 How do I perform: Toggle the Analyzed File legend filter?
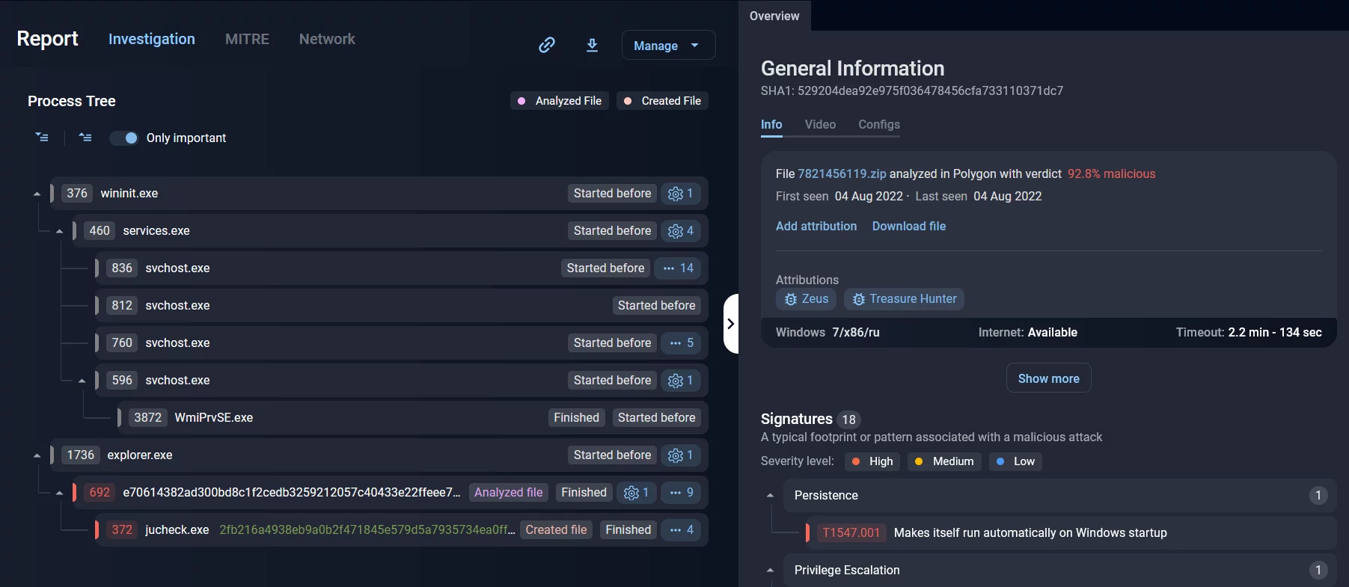(x=560, y=101)
